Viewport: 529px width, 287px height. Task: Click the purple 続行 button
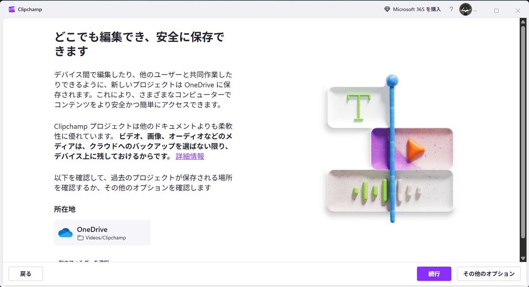pos(434,274)
